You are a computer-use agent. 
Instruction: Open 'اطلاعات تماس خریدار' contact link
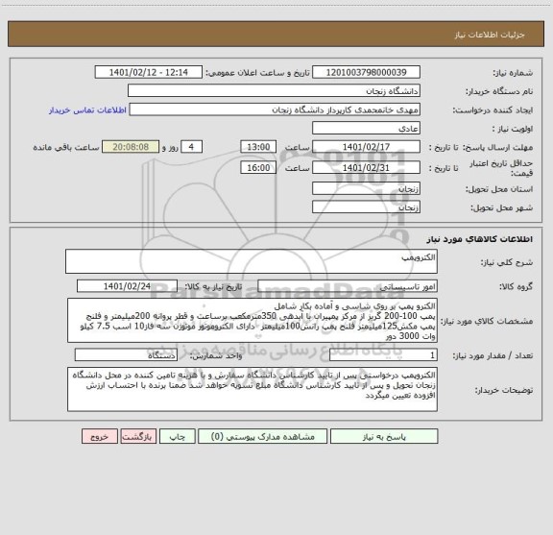(87, 110)
